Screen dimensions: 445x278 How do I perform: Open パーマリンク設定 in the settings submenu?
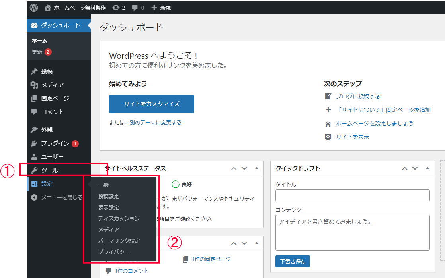(x=119, y=241)
